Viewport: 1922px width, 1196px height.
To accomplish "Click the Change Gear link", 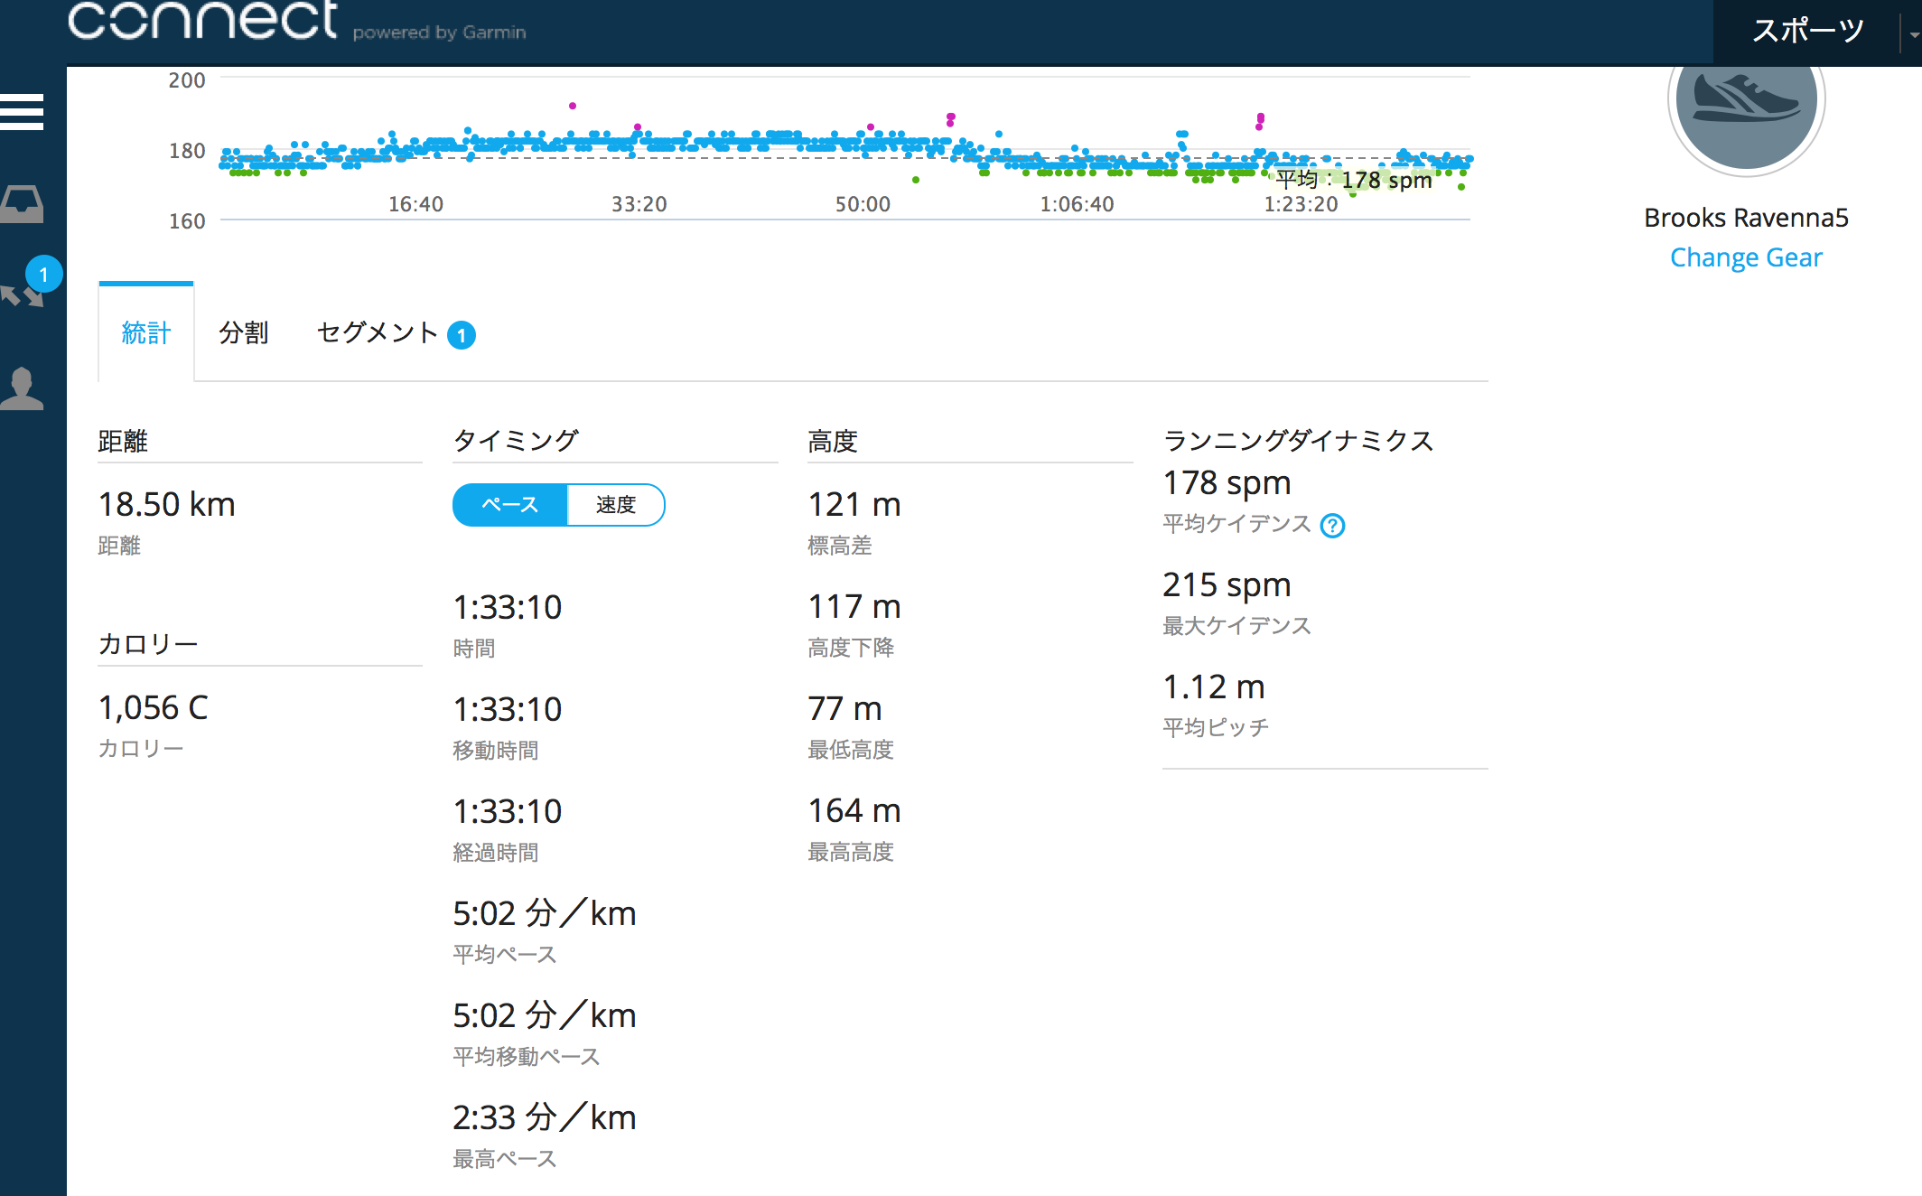I will click(1746, 257).
